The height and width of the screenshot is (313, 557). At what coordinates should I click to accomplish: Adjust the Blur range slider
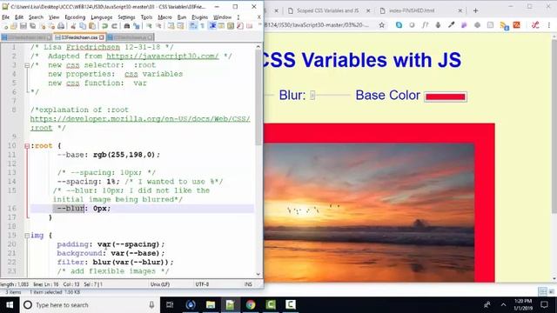330,95
